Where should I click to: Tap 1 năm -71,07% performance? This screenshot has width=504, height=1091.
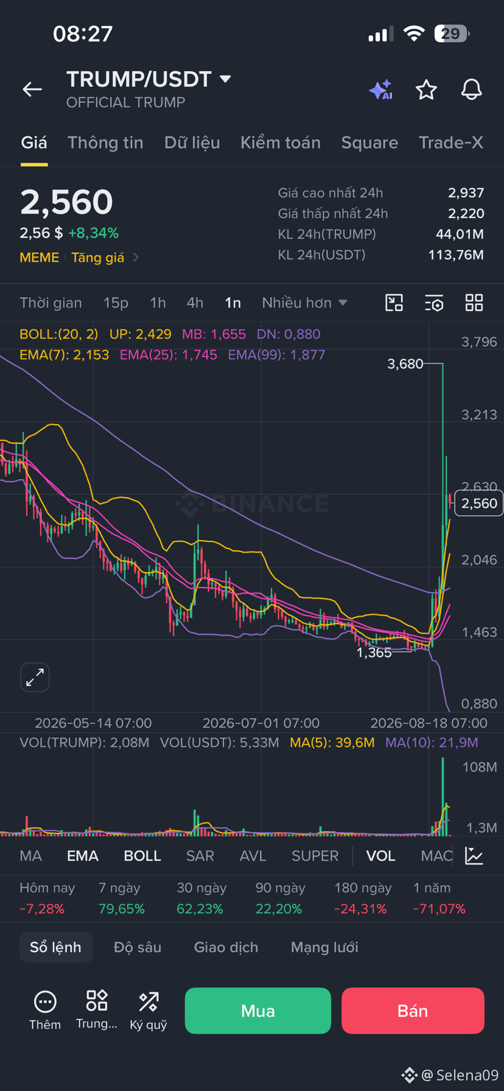pyautogui.click(x=439, y=898)
